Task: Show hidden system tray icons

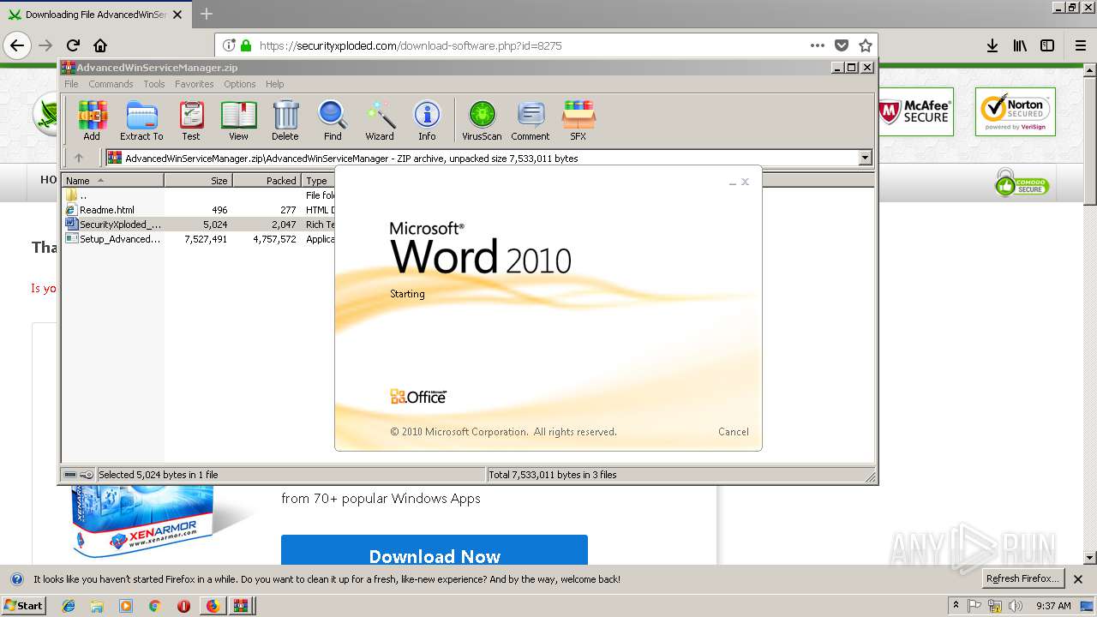Action: pos(956,605)
